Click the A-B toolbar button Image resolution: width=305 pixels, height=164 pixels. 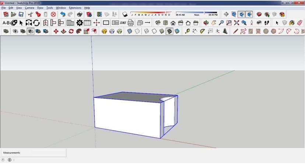[6, 23]
